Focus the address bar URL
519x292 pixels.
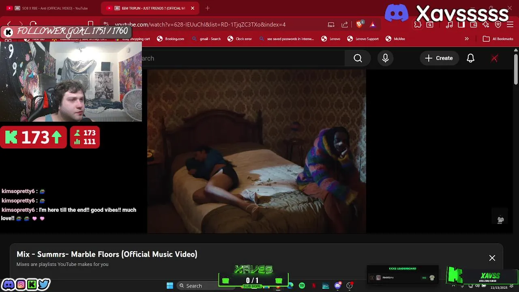(x=200, y=25)
